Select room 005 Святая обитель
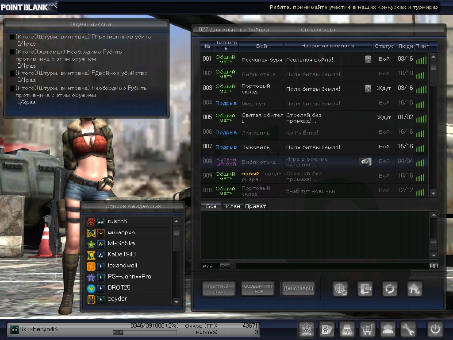The image size is (453, 340). pos(314,118)
